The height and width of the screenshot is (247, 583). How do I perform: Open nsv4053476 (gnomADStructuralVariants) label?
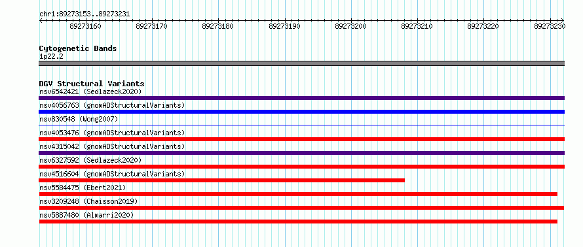click(x=112, y=133)
